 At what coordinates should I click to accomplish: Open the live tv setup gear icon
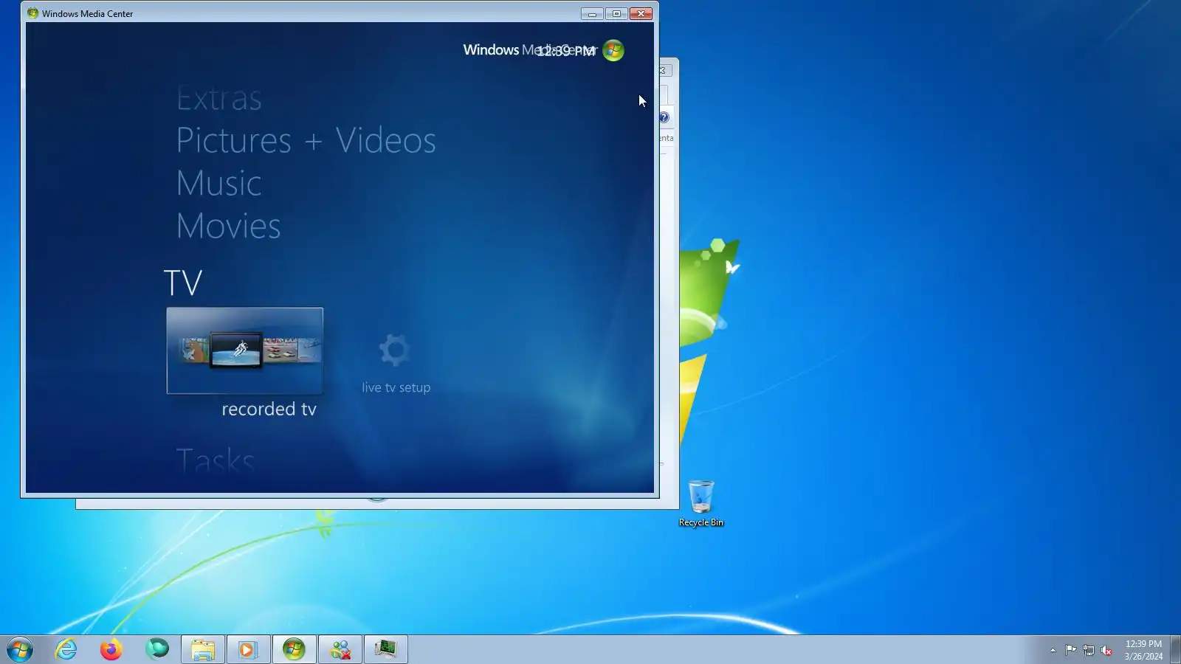tap(394, 350)
